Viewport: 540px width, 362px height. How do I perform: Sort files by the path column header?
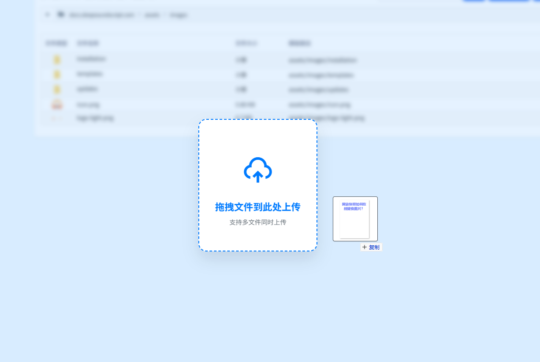[300, 43]
